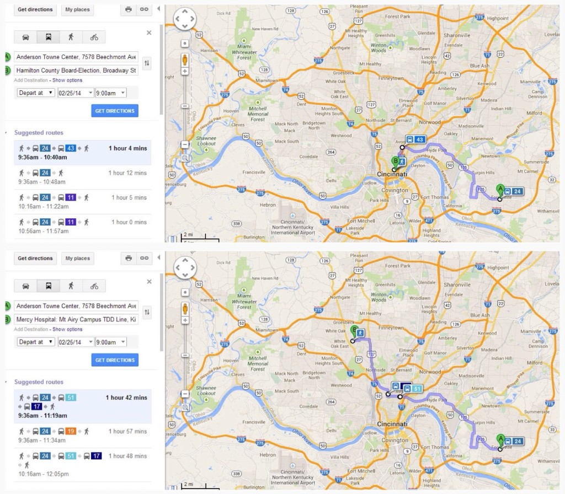
Task: Click bus 51 label on bottom map
Action: pos(413,389)
